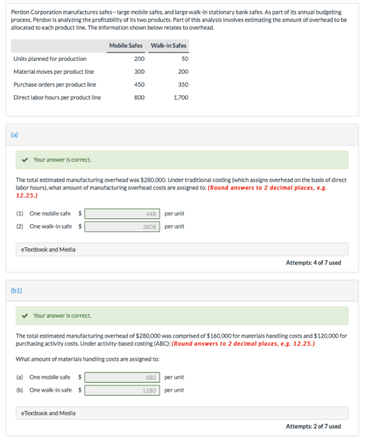Click the Mobile Safes column header
The width and height of the screenshot is (387, 442).
[126, 46]
